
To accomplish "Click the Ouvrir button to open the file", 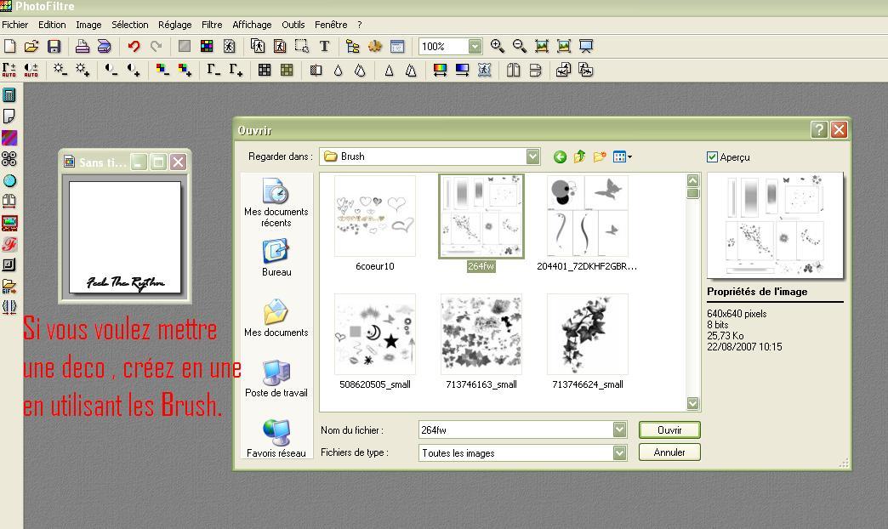I will coord(669,429).
